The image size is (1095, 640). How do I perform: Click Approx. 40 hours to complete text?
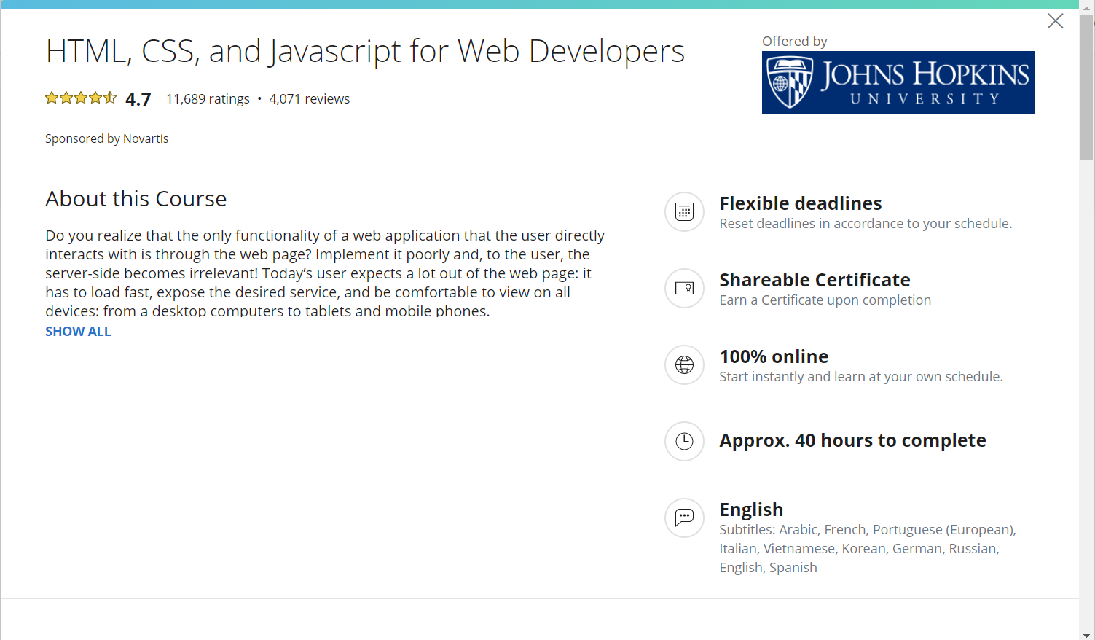click(852, 440)
